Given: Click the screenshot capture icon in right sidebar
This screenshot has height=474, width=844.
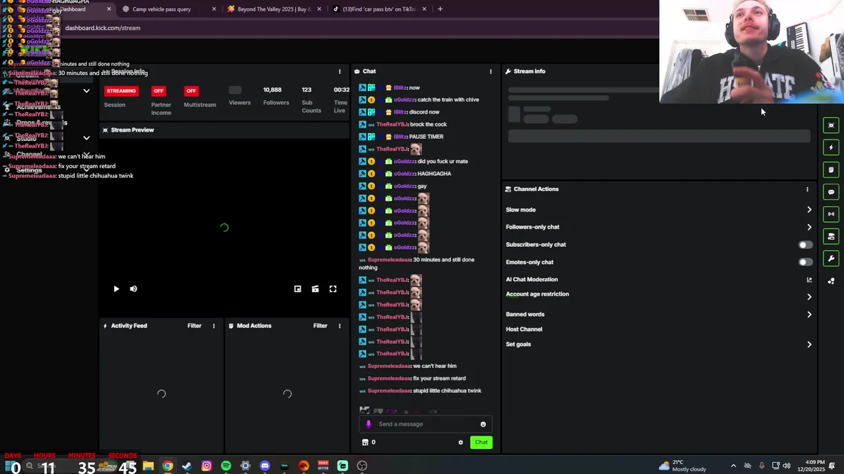Looking at the screenshot, I should tap(831, 125).
